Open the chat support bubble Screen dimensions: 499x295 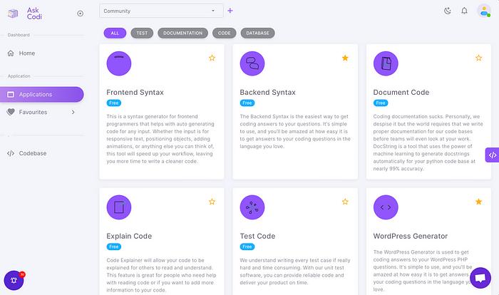(x=480, y=277)
